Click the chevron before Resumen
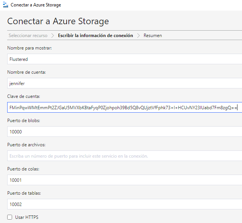 pos(138,36)
